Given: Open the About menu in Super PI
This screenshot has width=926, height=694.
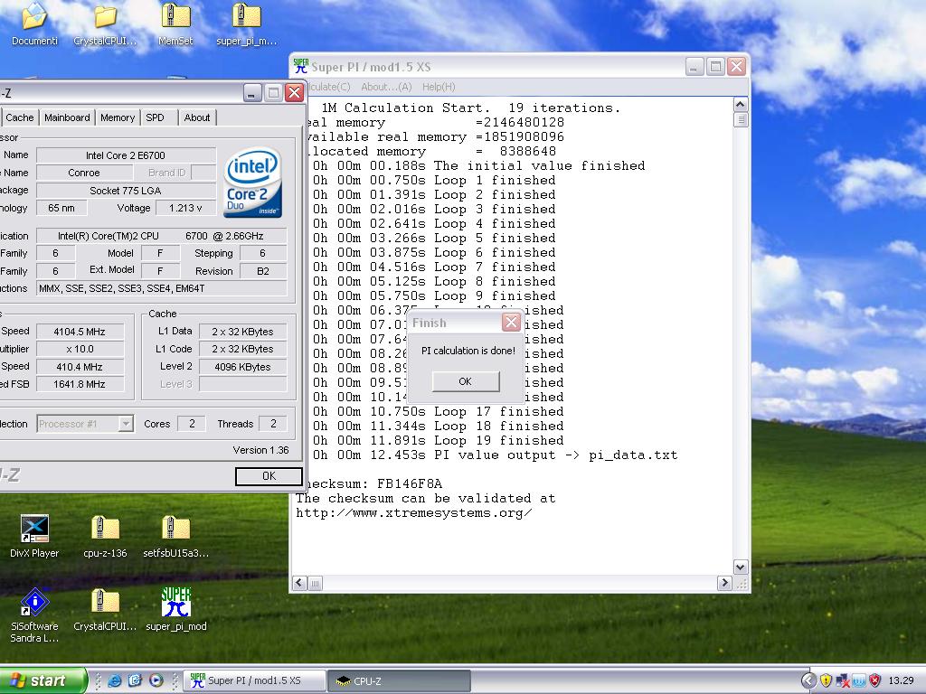Looking at the screenshot, I should [x=386, y=87].
